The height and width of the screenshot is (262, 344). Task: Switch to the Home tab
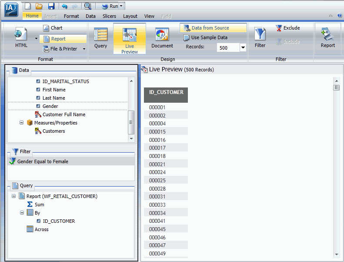(32, 16)
